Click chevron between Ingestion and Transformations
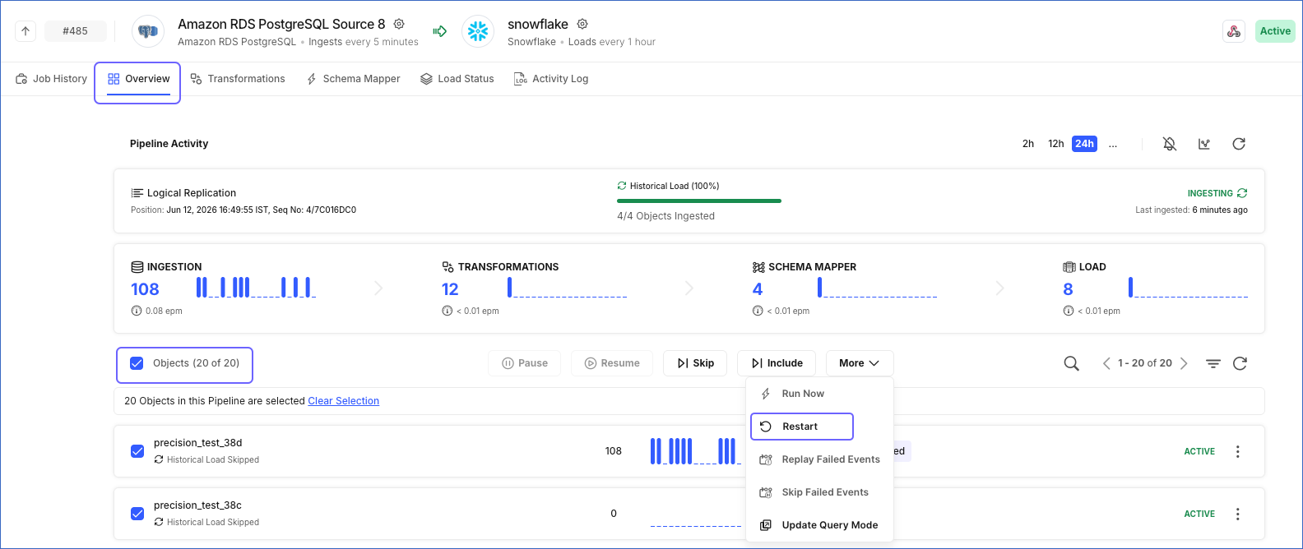The height and width of the screenshot is (549, 1303). [x=378, y=288]
